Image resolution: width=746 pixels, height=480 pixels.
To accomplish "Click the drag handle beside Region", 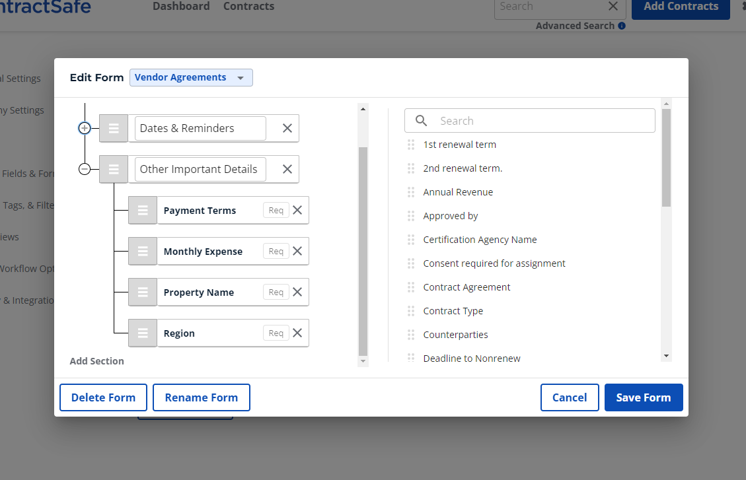I will pos(142,333).
